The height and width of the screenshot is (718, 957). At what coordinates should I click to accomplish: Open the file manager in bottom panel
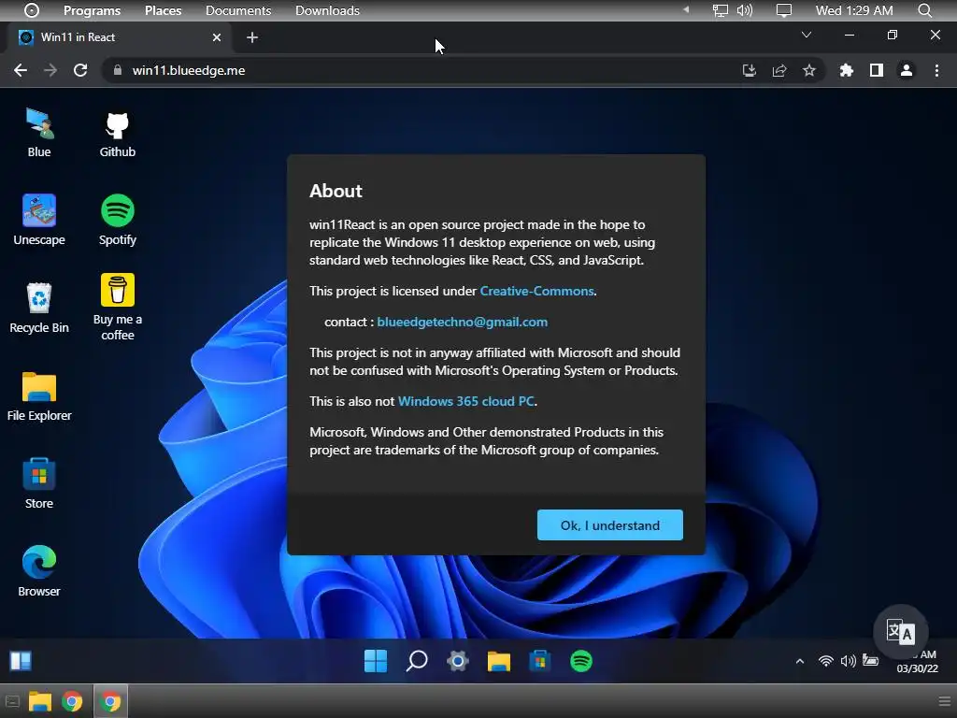click(39, 701)
